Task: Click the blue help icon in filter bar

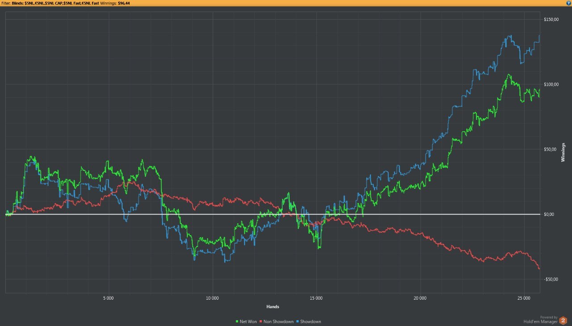Action: (x=568, y=3)
